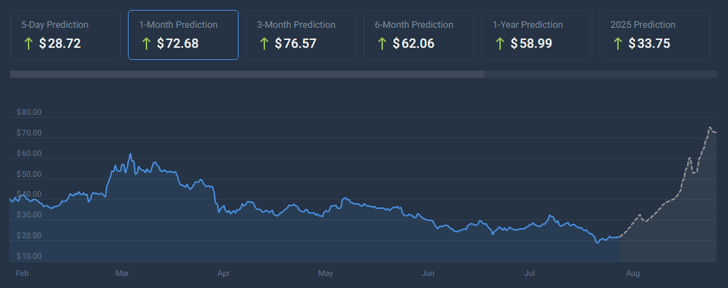The image size is (728, 288).
Task: Click the green arrow on 1-Month Prediction card
Action: pyautogui.click(x=146, y=43)
